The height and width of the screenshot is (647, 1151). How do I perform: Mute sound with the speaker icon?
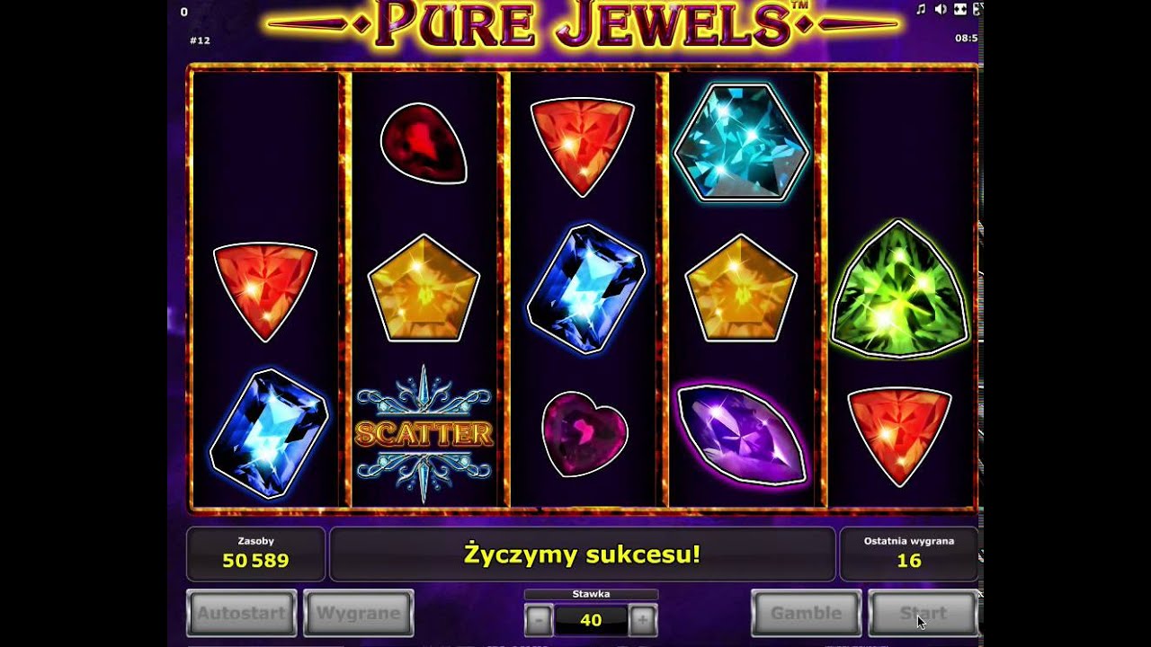coord(941,9)
